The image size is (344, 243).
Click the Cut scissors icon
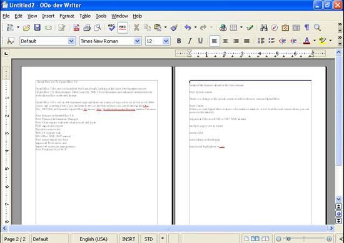click(136, 28)
